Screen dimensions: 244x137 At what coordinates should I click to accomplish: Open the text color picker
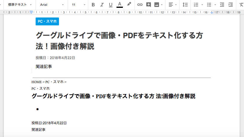(119, 5)
